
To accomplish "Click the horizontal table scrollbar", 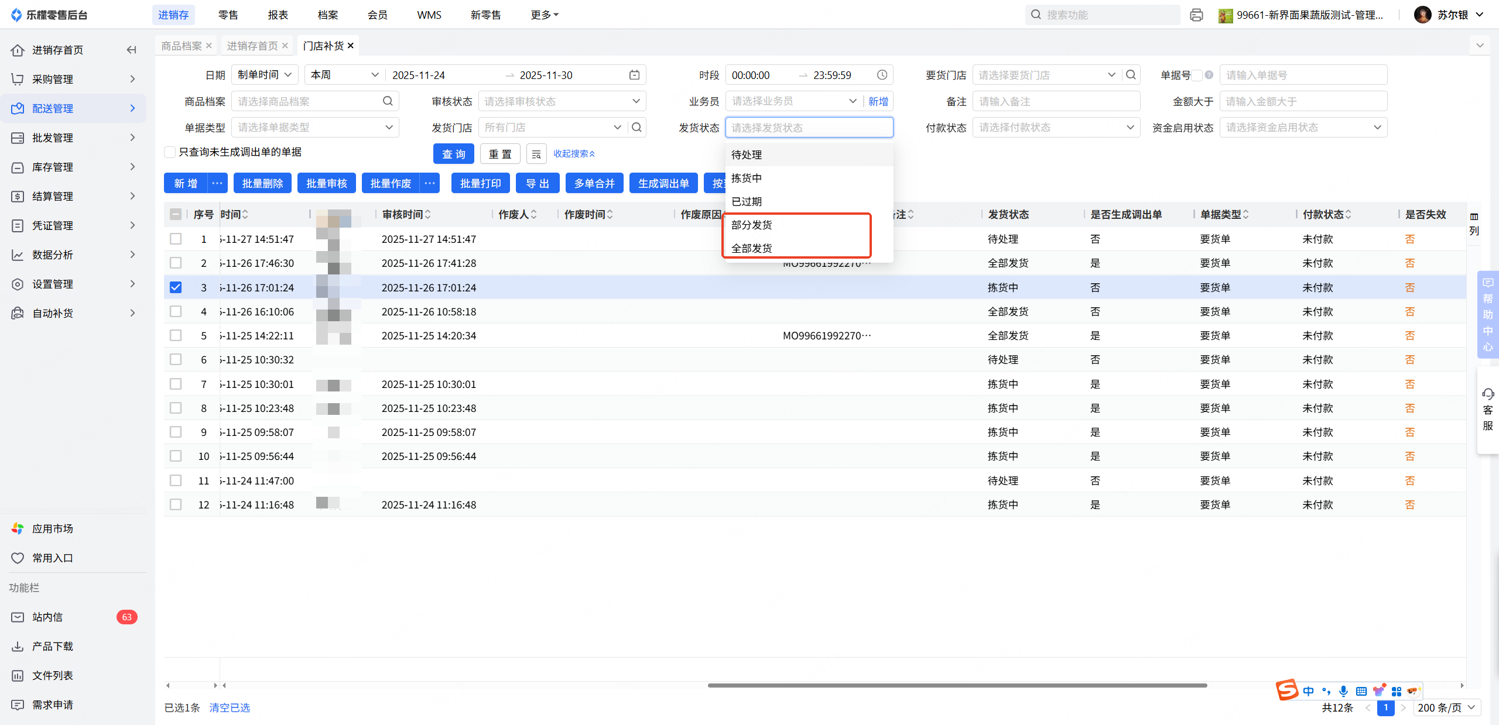I will [957, 685].
